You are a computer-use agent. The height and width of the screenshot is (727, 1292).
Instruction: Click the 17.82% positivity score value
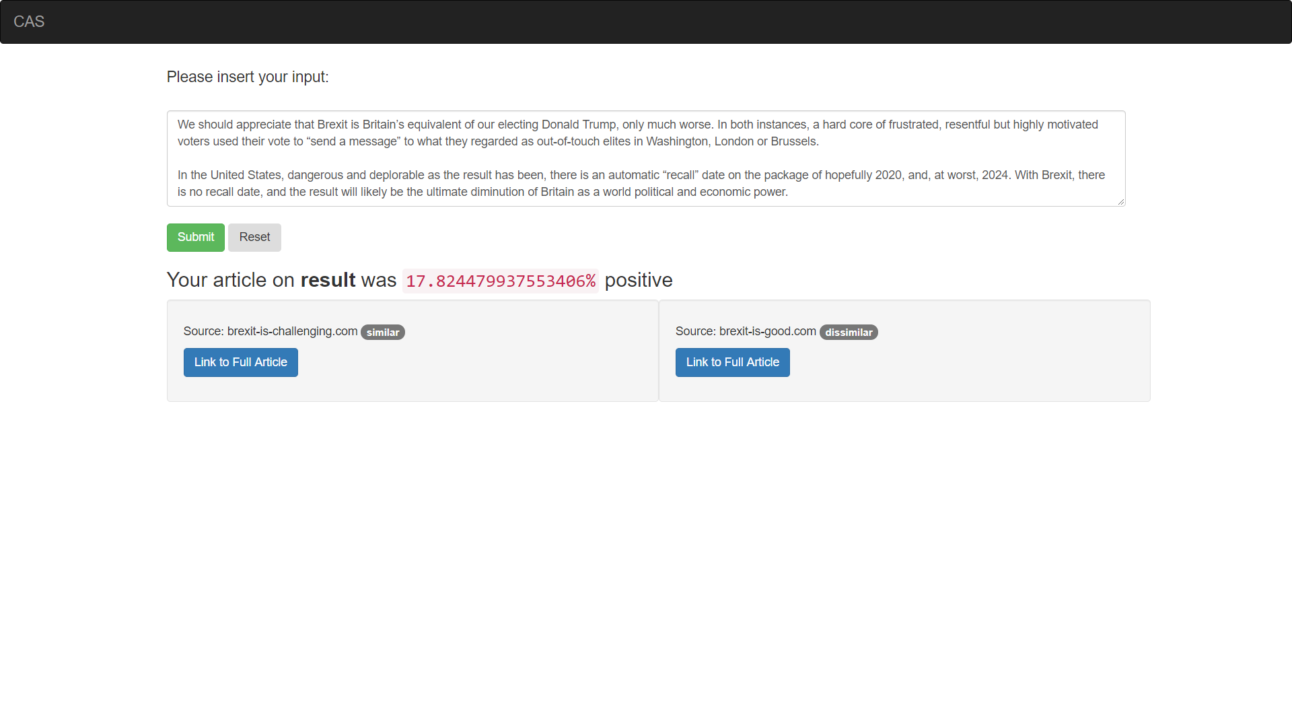coord(500,281)
